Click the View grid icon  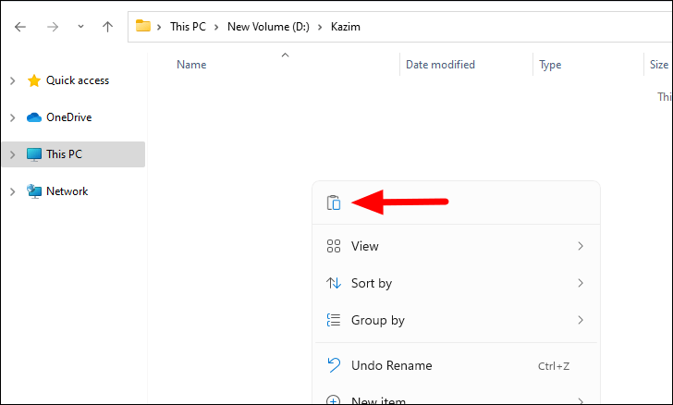[x=334, y=246]
